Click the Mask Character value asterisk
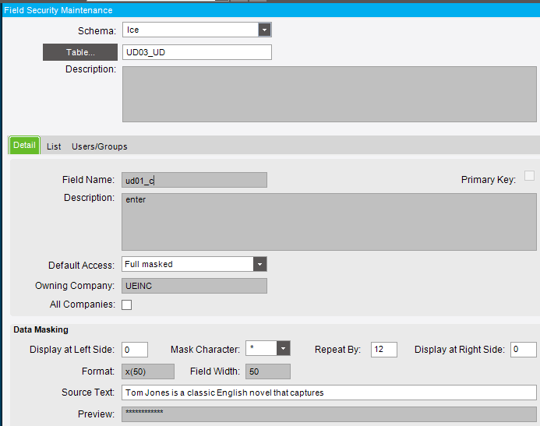Image resolution: width=540 pixels, height=426 pixels. click(252, 347)
